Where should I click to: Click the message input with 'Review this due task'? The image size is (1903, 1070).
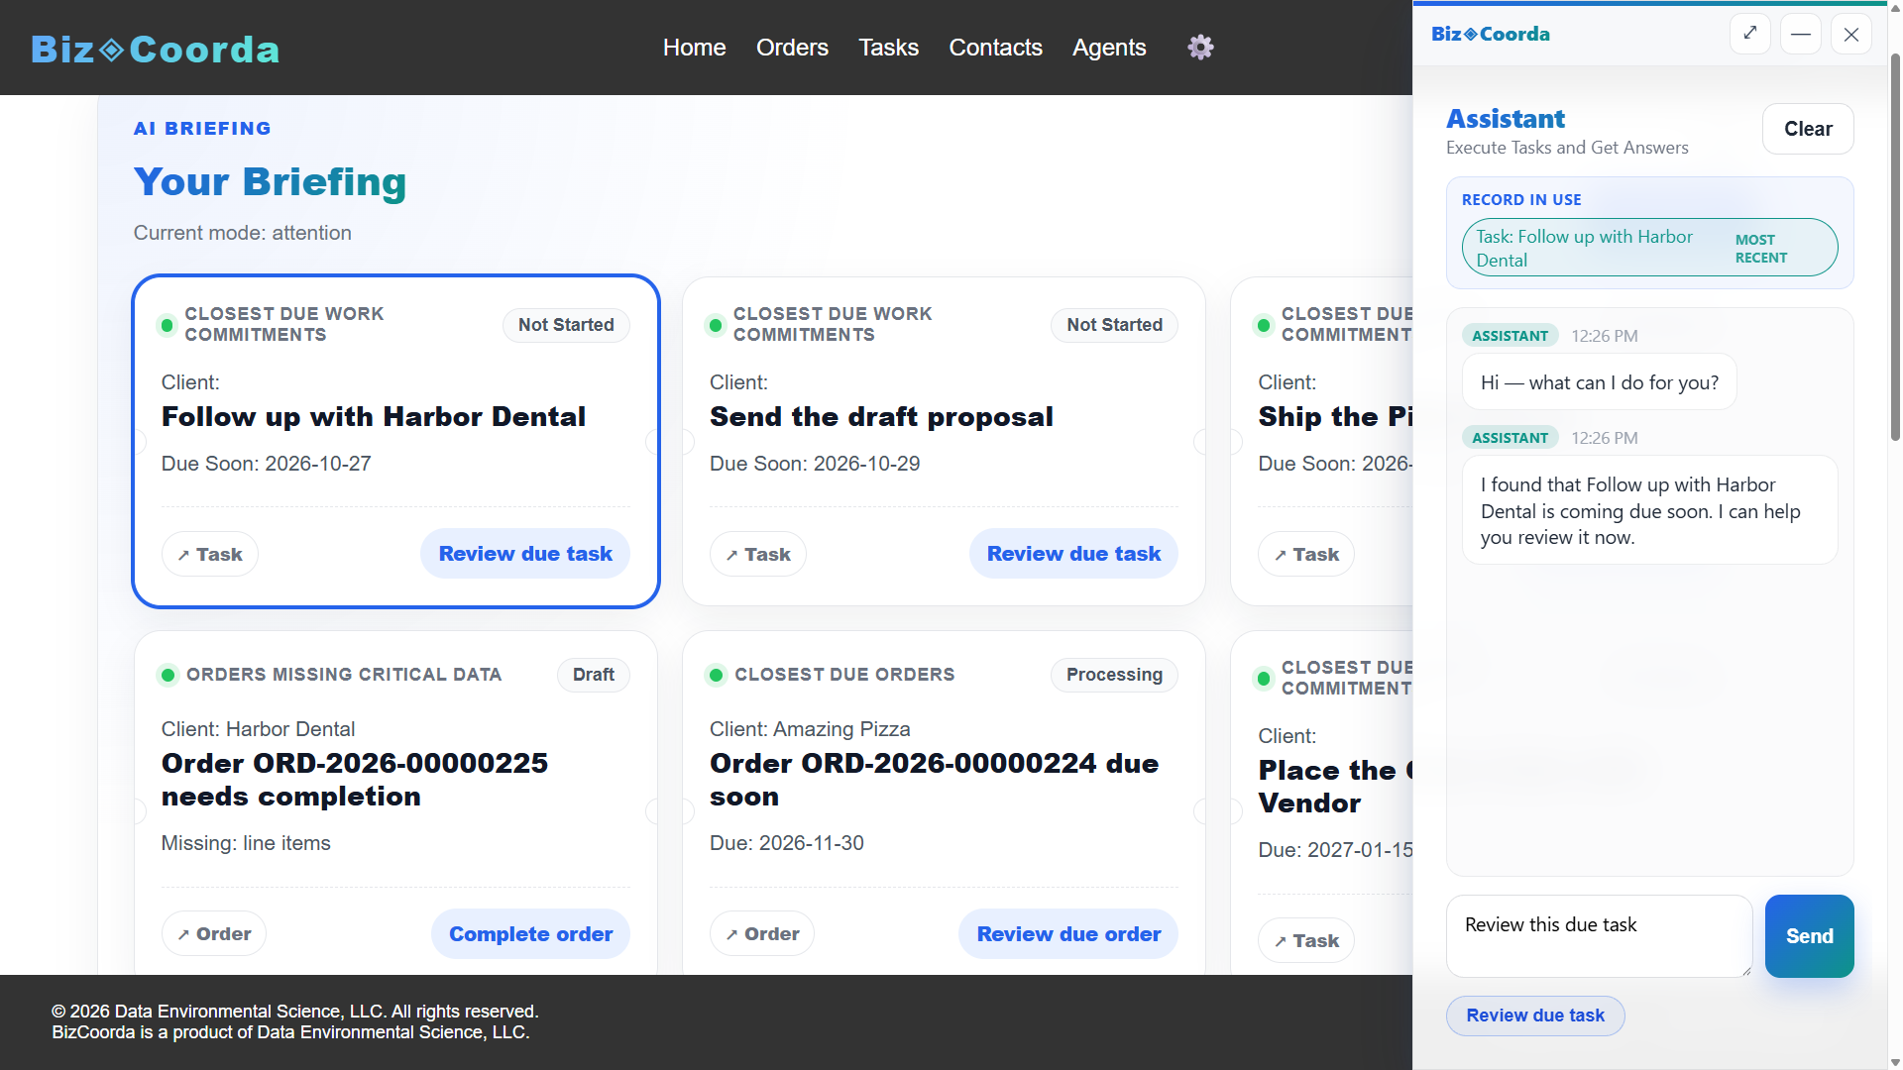pos(1600,936)
